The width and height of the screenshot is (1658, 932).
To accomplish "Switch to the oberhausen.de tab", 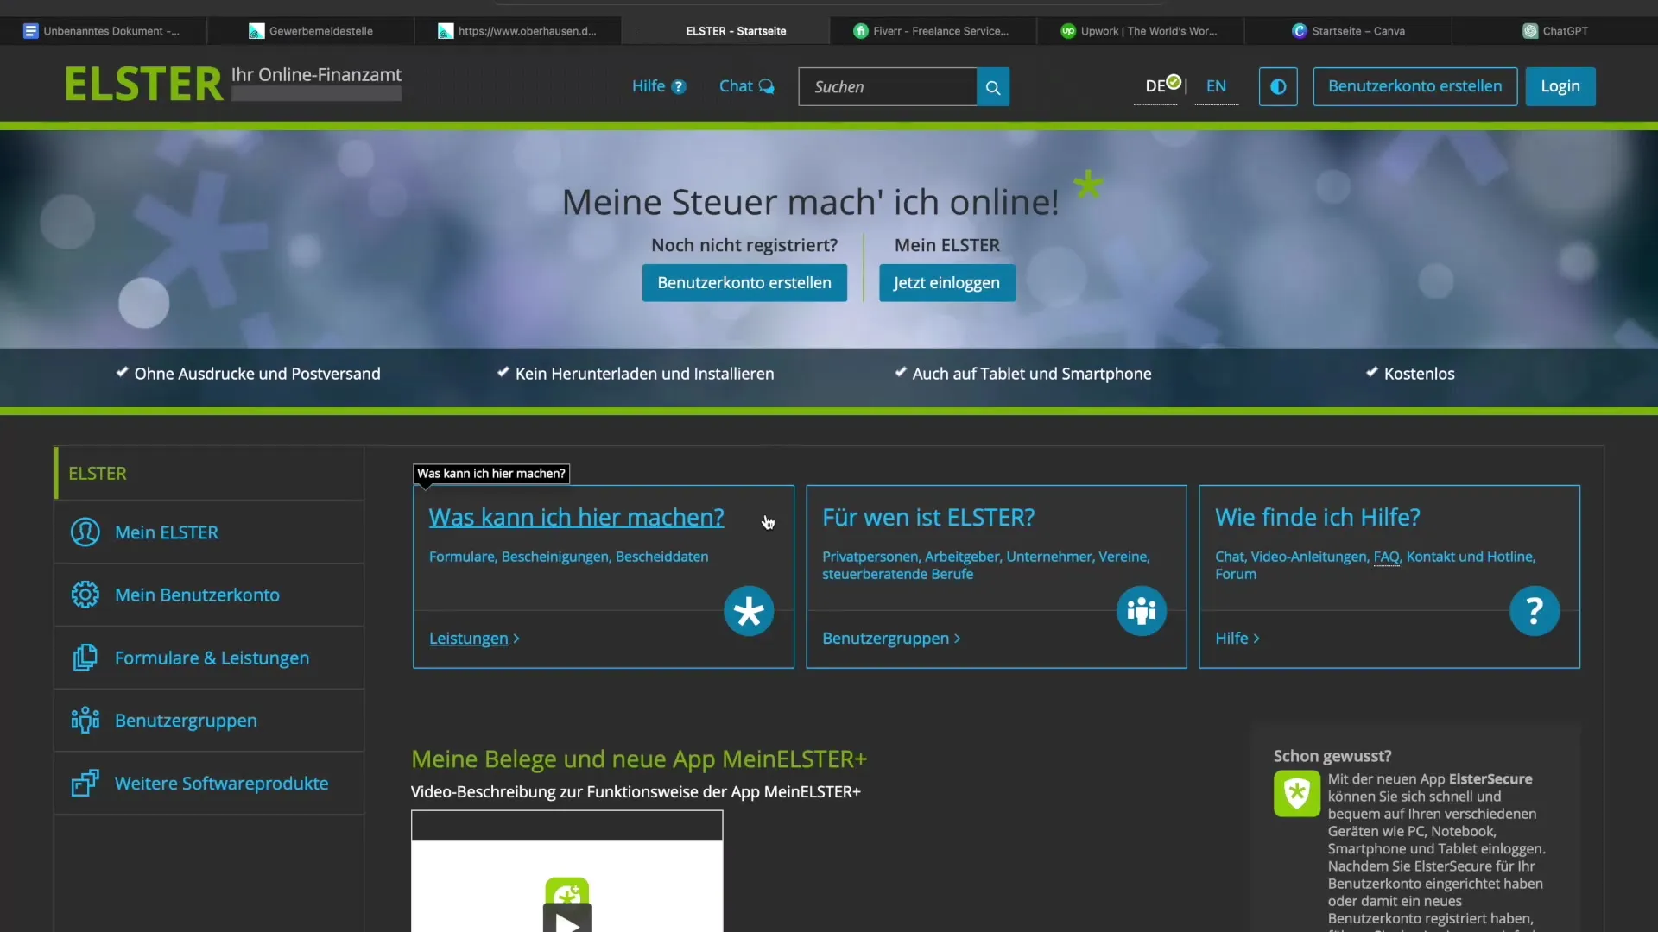I will (518, 31).
